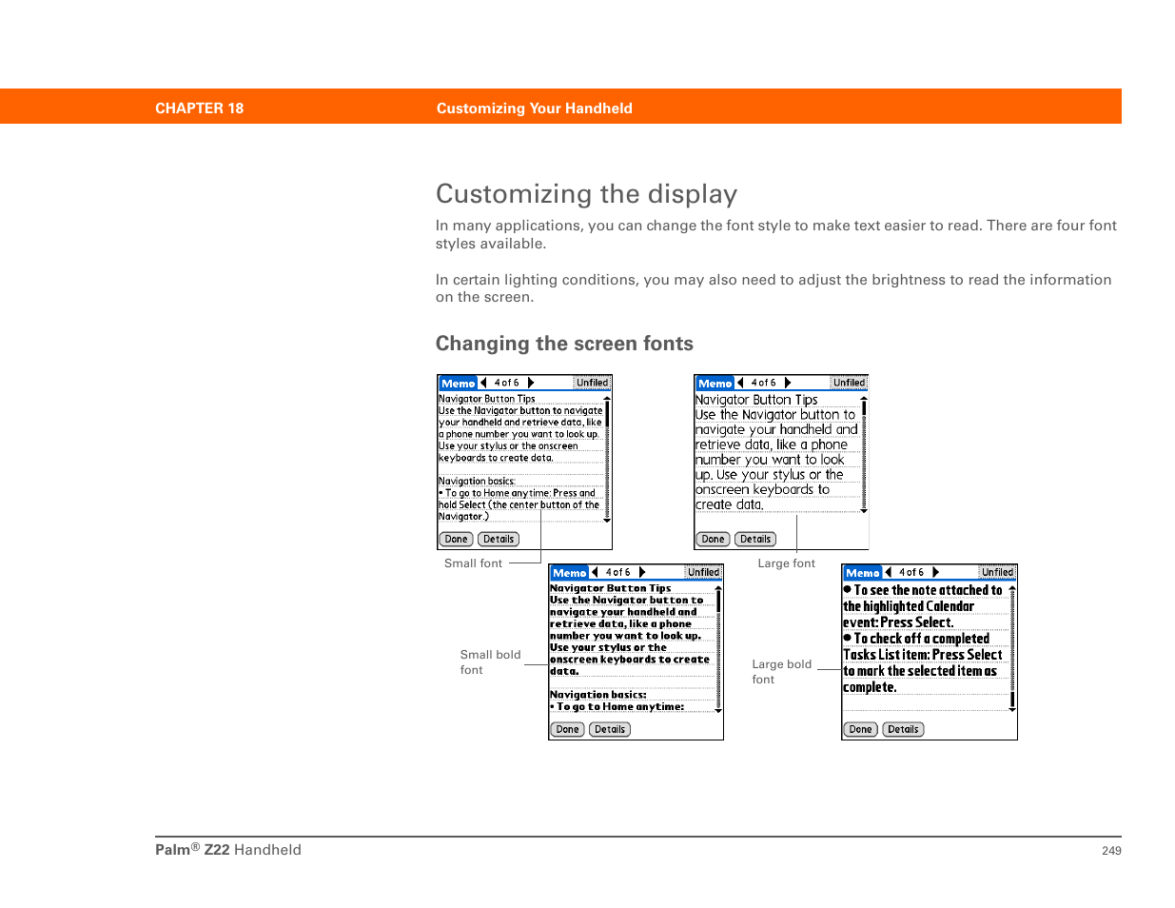
Task: Click scrollbar in Large bold font memo
Action: (1012, 649)
